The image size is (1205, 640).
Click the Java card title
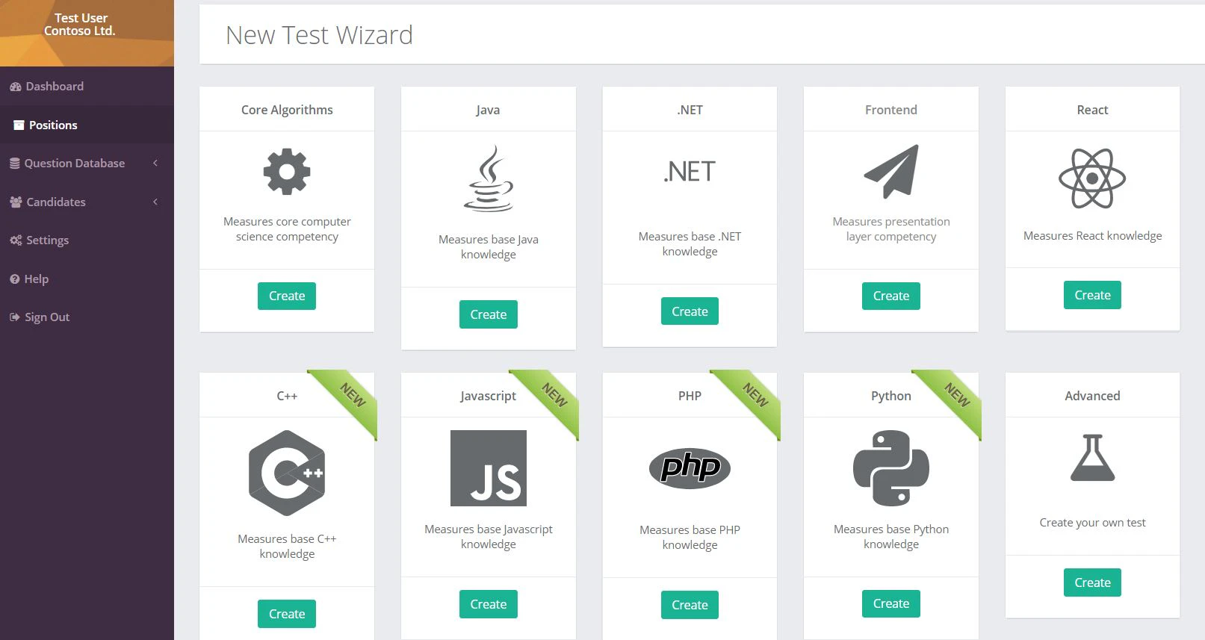[489, 110]
